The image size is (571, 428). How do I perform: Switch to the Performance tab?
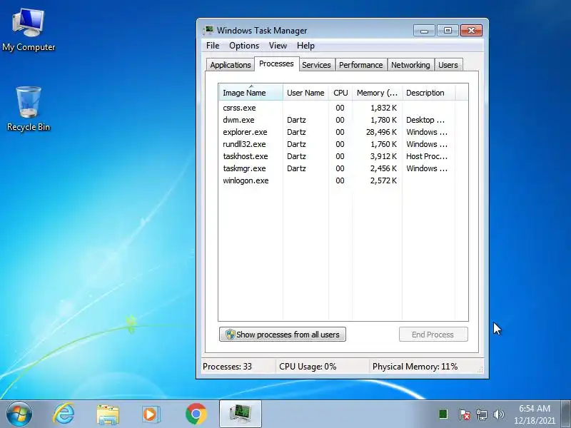[361, 65]
